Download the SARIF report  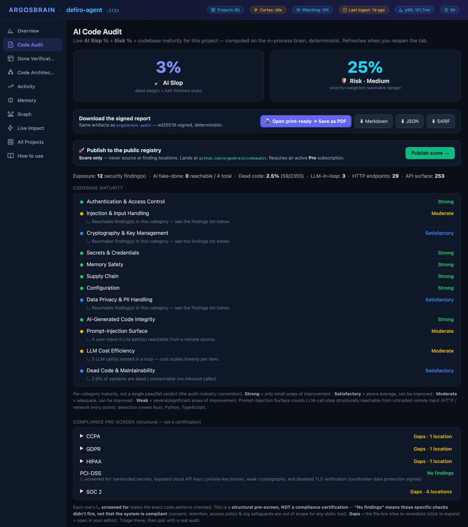point(441,121)
